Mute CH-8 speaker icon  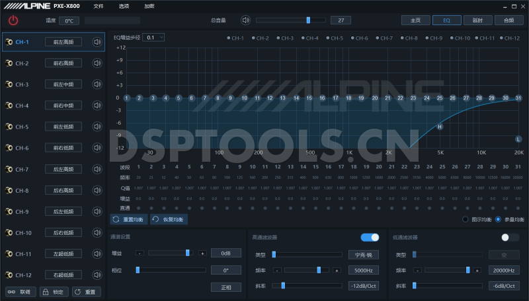point(97,190)
